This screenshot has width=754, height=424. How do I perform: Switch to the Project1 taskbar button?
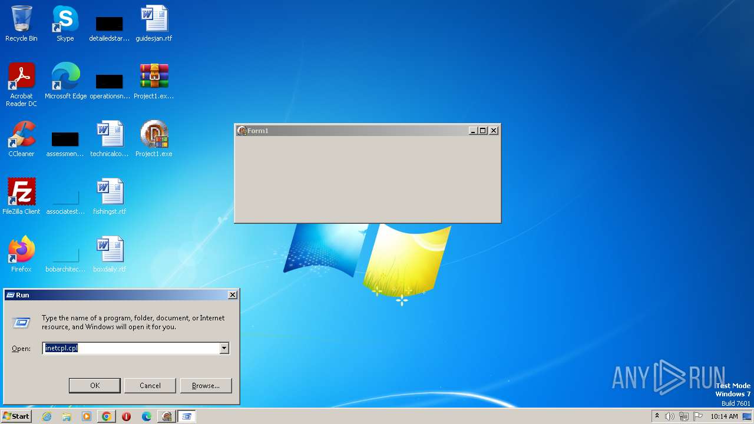167,416
